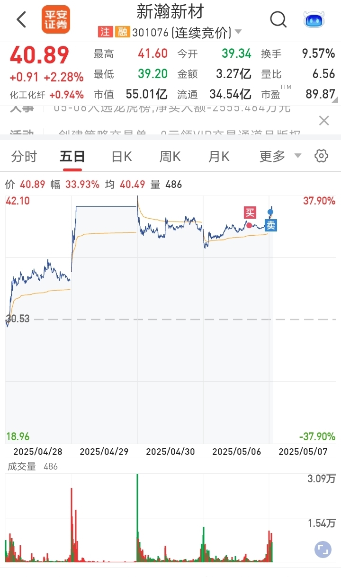Tap the orange 融 margin badge
341x577 pixels.
click(x=123, y=32)
